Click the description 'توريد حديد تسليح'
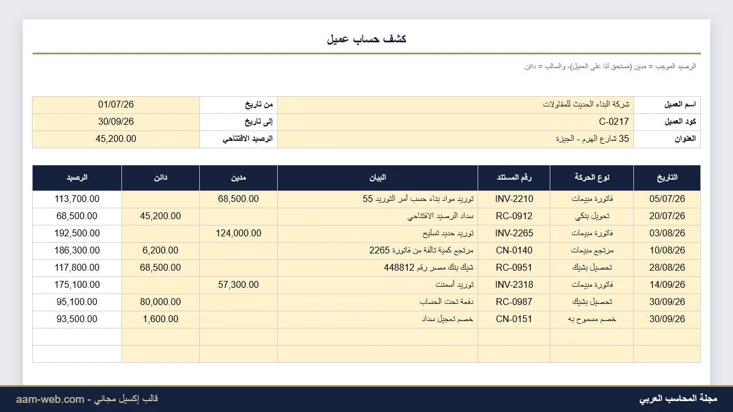The height and width of the screenshot is (412, 733). [x=448, y=233]
